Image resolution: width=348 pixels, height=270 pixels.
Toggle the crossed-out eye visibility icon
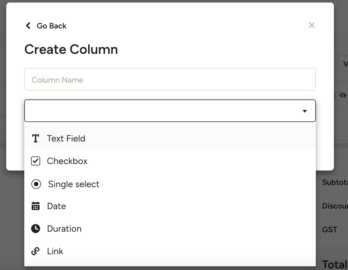(x=343, y=96)
